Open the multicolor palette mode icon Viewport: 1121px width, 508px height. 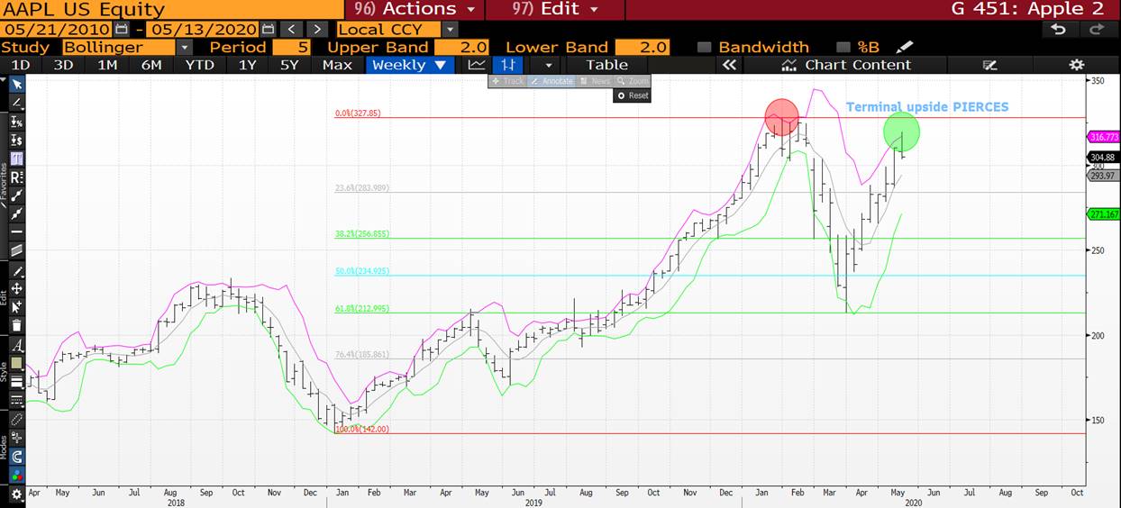(x=18, y=475)
